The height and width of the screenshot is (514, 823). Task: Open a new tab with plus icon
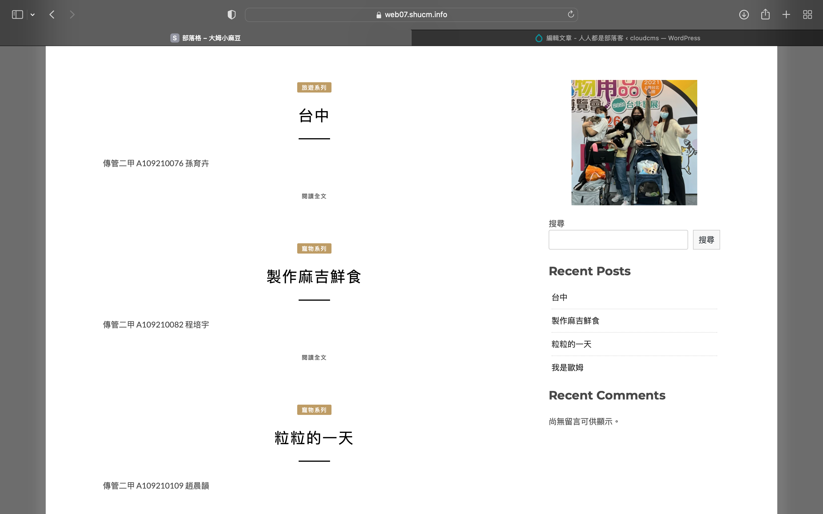tap(786, 15)
